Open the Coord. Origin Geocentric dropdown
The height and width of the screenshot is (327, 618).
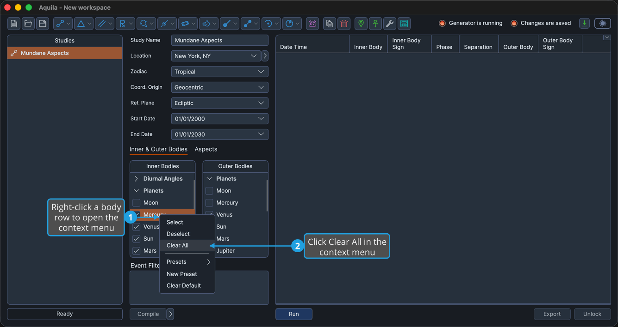point(220,87)
